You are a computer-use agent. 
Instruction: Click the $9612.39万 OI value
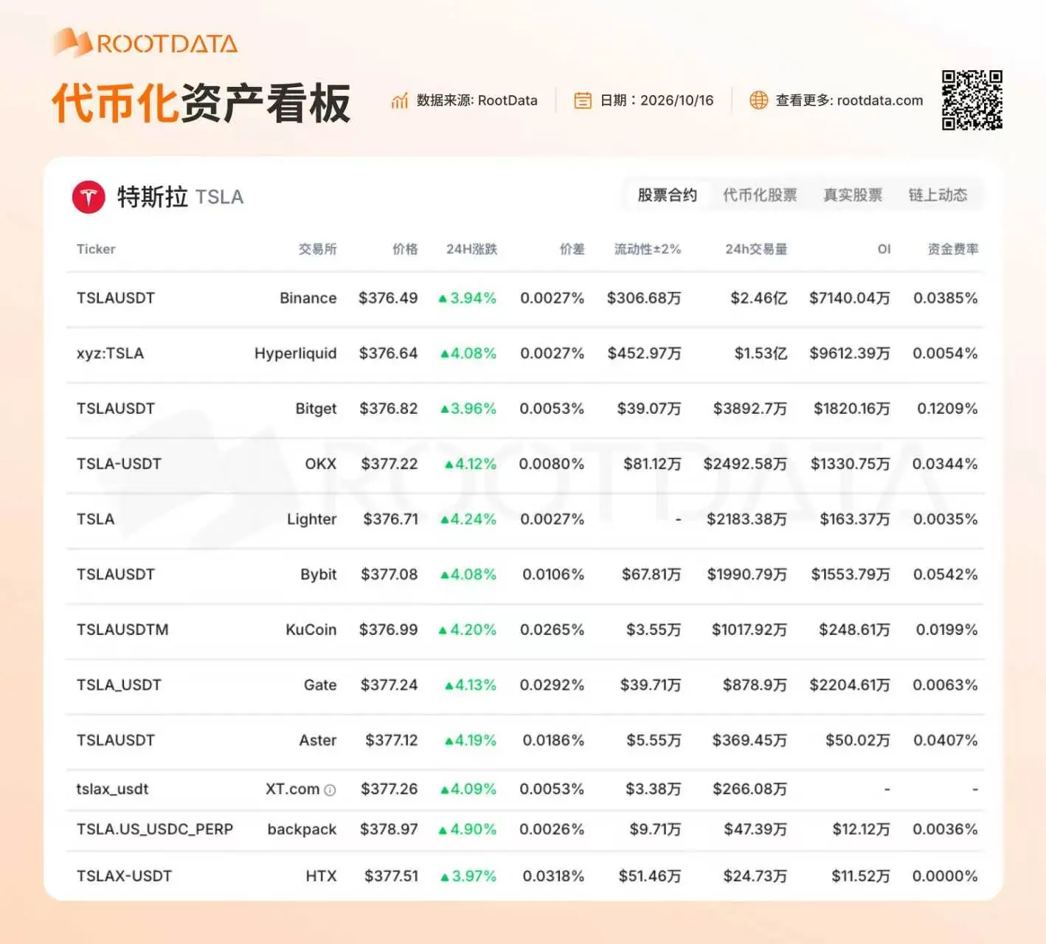pos(850,353)
